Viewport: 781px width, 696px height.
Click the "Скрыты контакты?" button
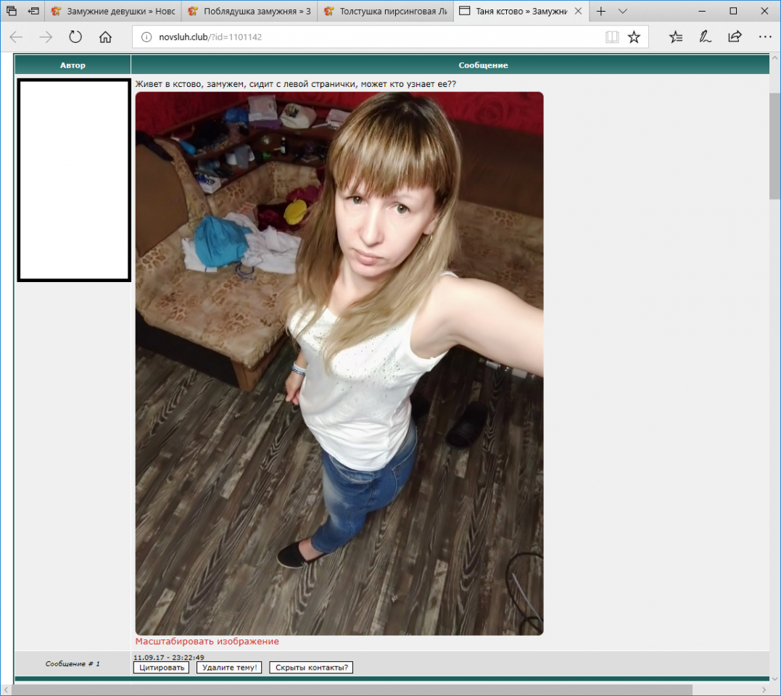pos(311,668)
